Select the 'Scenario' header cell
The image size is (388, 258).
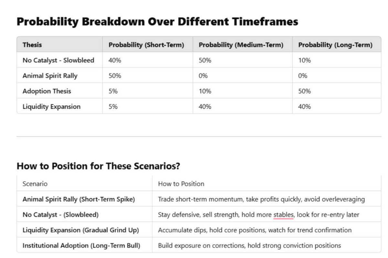[35, 184]
